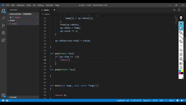Screen dimensions: 186x105
Task: Click the errors count icon in status bar
Action: pos(3,100)
